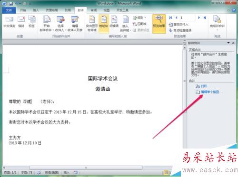Screen dimensions: 238x177
Task: Click the Undo icon in Quick Access Toolbar
Action: (x=17, y=3)
